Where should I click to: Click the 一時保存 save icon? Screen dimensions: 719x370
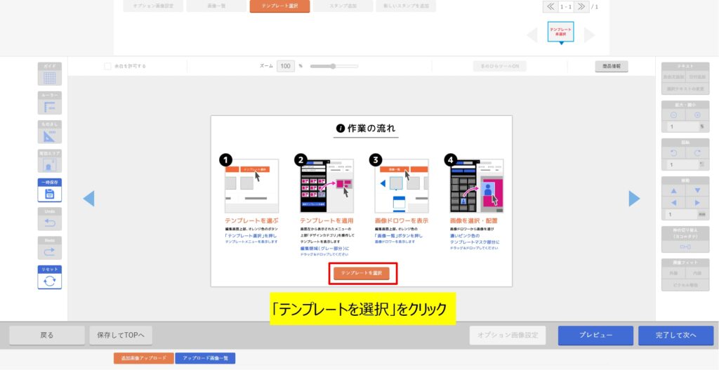coord(49,194)
